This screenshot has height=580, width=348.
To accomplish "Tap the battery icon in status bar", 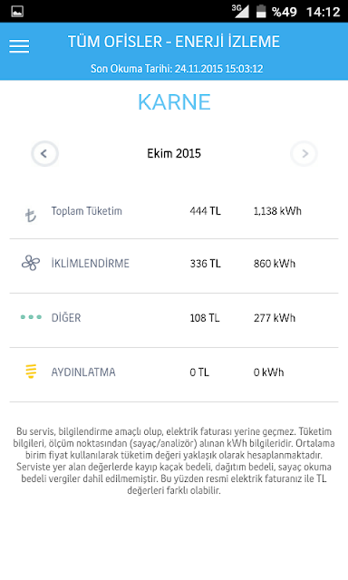I will (x=261, y=12).
